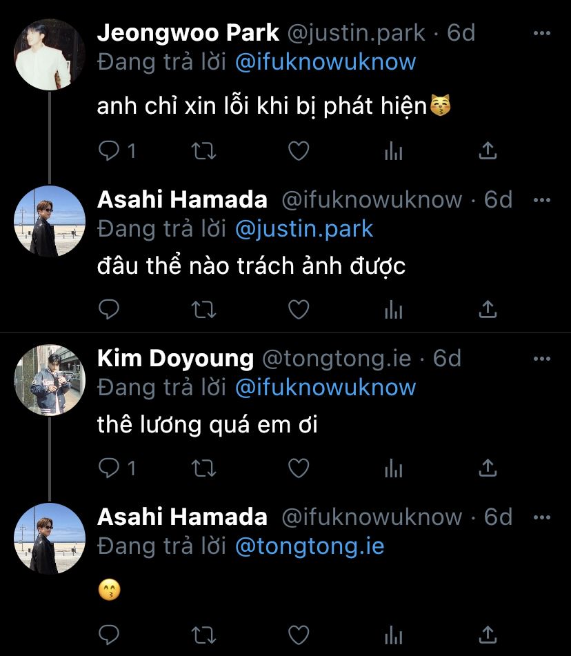The height and width of the screenshot is (656, 571).
Task: Reply to Kim Doyoung's tweet
Action: pyautogui.click(x=110, y=468)
